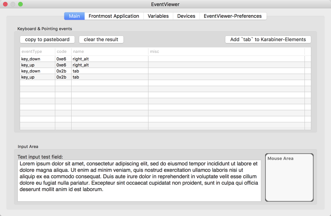
Task: Click the code column header
Action: [x=63, y=51]
